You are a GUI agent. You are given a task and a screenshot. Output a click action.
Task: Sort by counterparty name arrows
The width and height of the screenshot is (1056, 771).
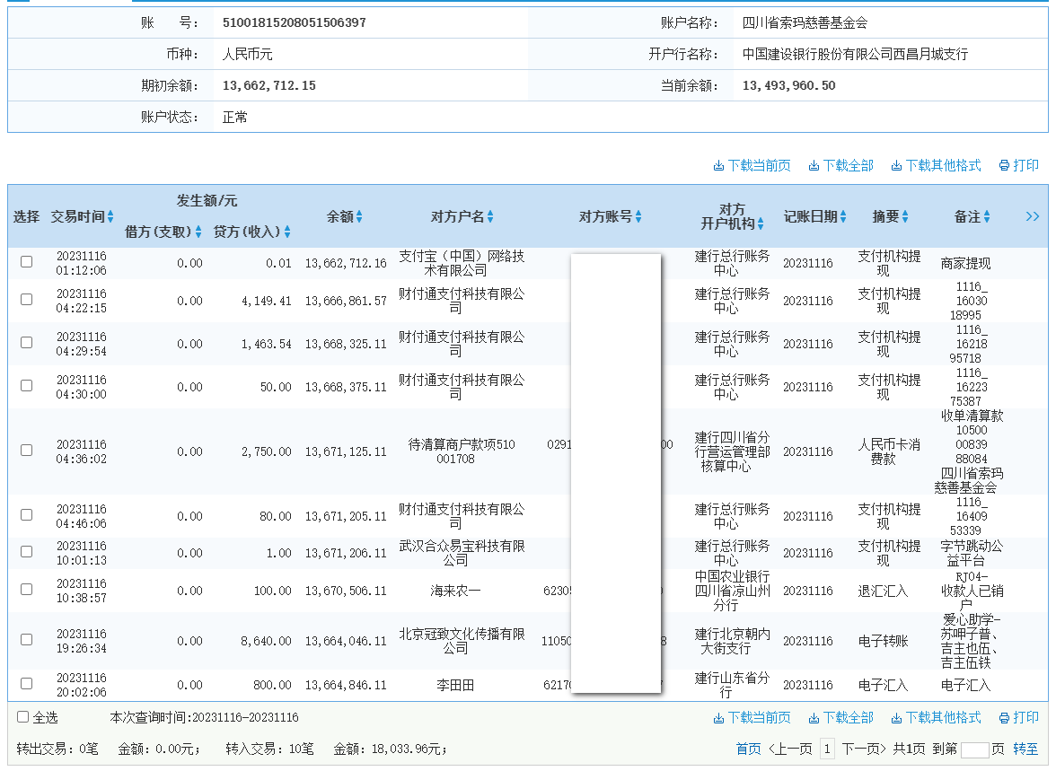coord(490,217)
